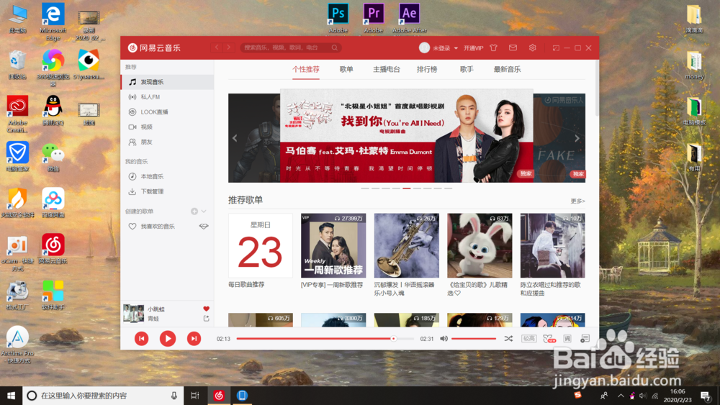Screen dimensions: 720x405
Task: Open Photoshop desktop shortcut
Action: (x=338, y=19)
